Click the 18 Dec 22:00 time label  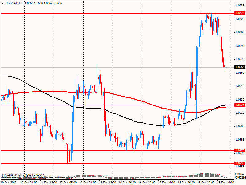coord(206,183)
